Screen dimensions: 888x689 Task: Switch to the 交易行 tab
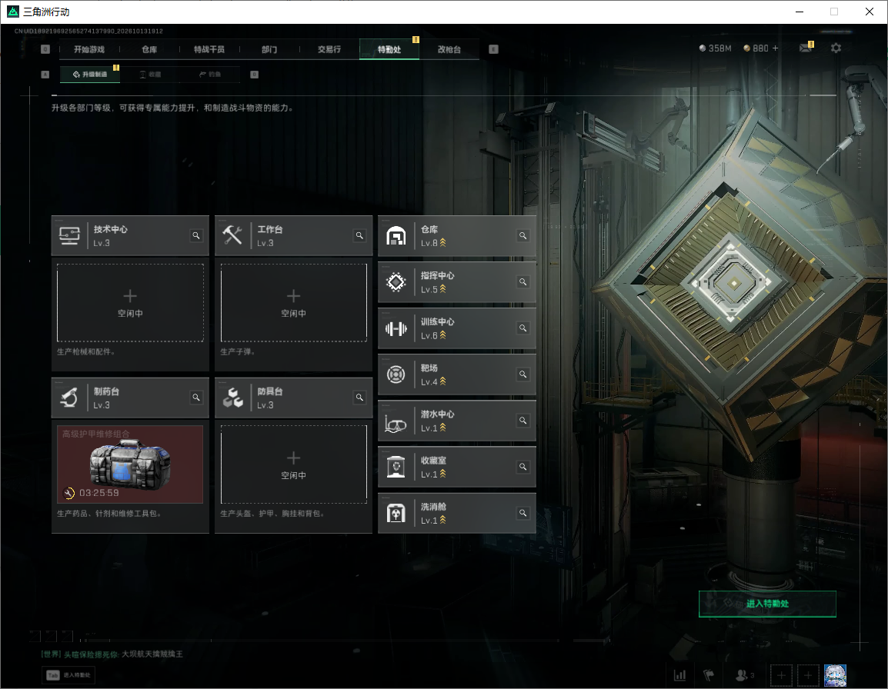click(329, 49)
